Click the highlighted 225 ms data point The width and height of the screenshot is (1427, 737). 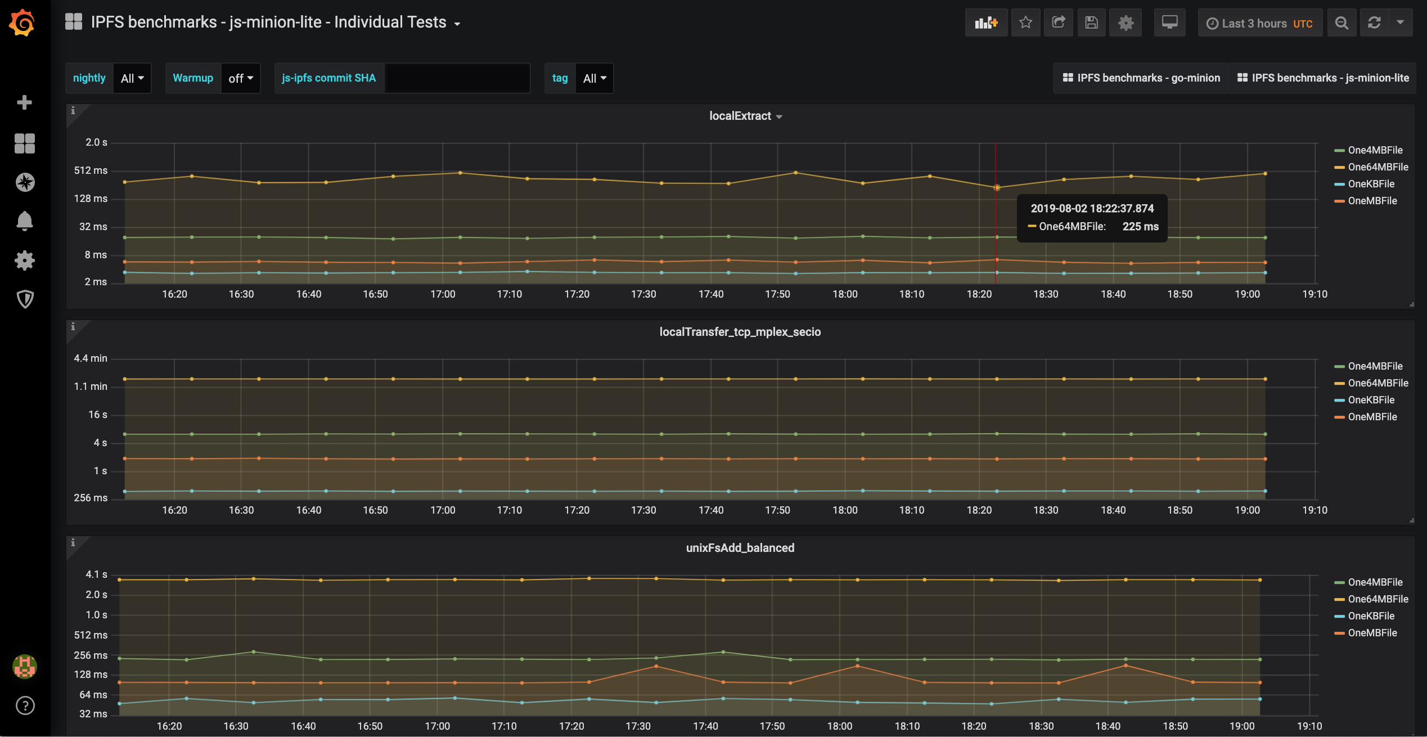(997, 187)
